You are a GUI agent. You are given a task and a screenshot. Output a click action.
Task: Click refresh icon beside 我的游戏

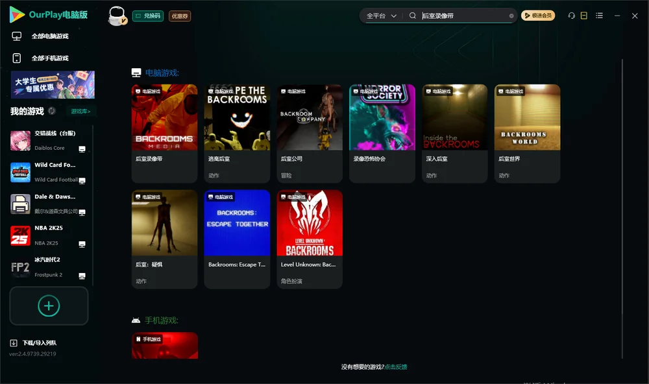pos(52,111)
